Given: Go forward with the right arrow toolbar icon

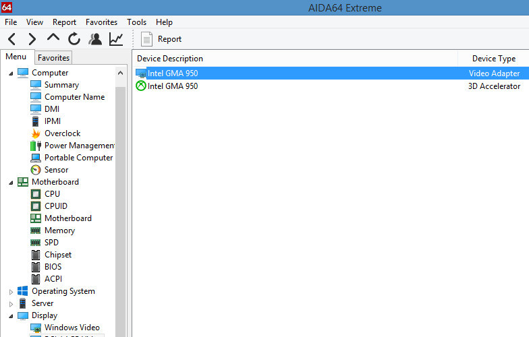Looking at the screenshot, I should pos(32,39).
